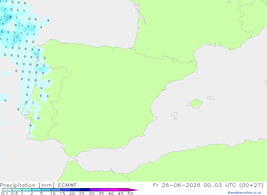Click the "00..03" time range text
The width and height of the screenshot is (267, 195).
[213, 185]
